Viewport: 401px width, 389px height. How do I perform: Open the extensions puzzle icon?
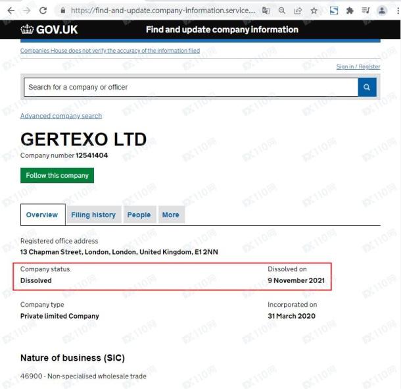coord(350,11)
